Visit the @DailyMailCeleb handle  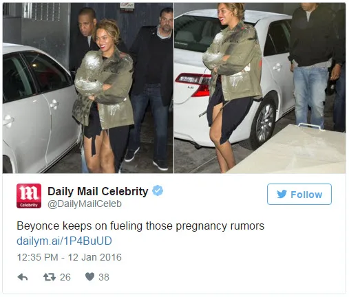(x=85, y=203)
